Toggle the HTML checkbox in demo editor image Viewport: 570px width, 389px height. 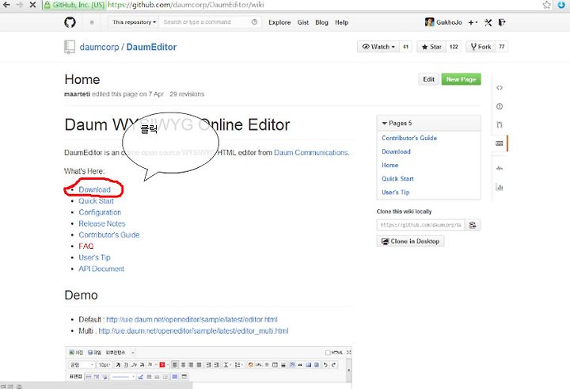[x=328, y=353]
